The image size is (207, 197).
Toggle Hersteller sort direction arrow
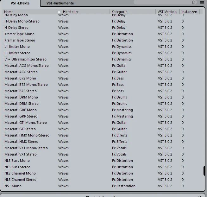coord(59,12)
